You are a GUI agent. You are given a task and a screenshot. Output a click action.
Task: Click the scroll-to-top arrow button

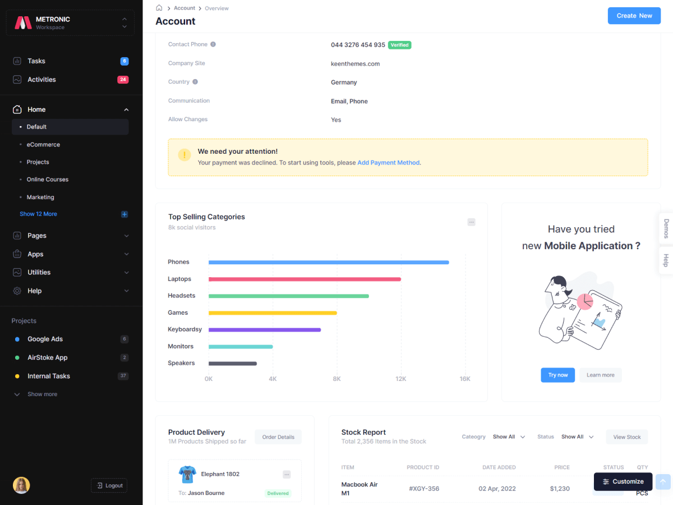[x=663, y=481]
